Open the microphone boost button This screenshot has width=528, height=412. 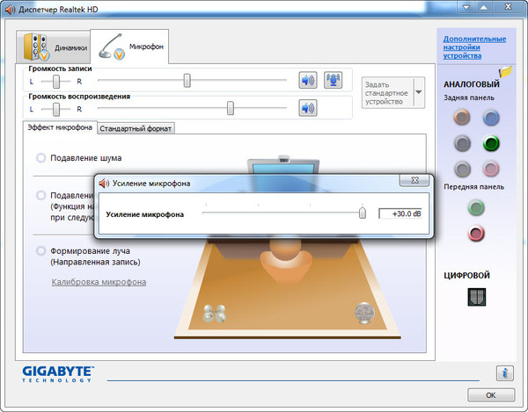pyautogui.click(x=333, y=80)
